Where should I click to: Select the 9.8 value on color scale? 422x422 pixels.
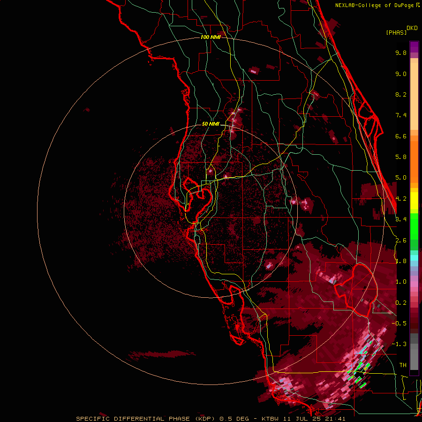tap(401, 53)
